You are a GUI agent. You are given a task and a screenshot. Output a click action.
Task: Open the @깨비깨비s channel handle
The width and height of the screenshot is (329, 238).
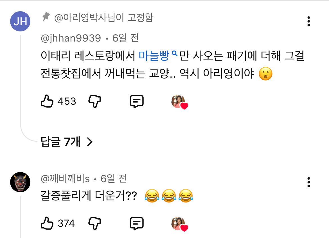pos(65,178)
